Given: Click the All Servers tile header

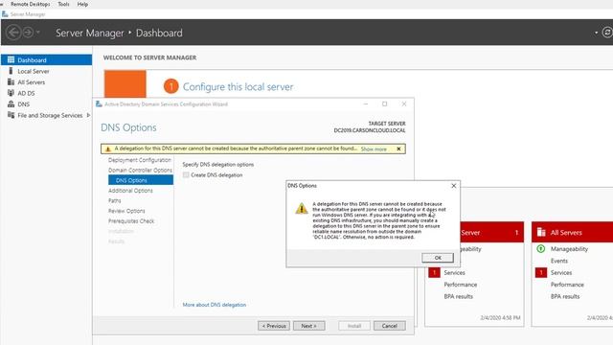Looking at the screenshot, I should (x=573, y=232).
